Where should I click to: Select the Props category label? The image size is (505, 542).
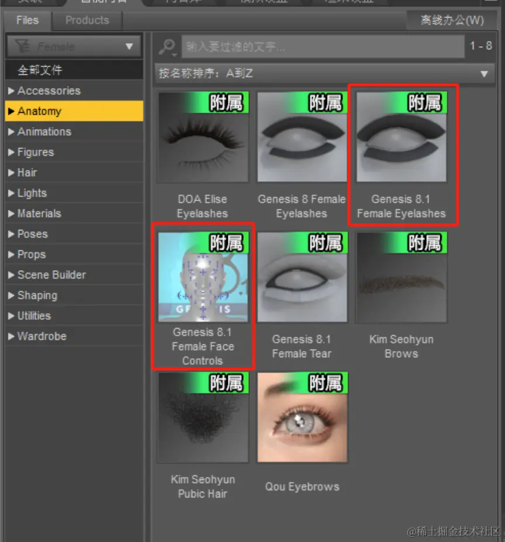click(32, 254)
